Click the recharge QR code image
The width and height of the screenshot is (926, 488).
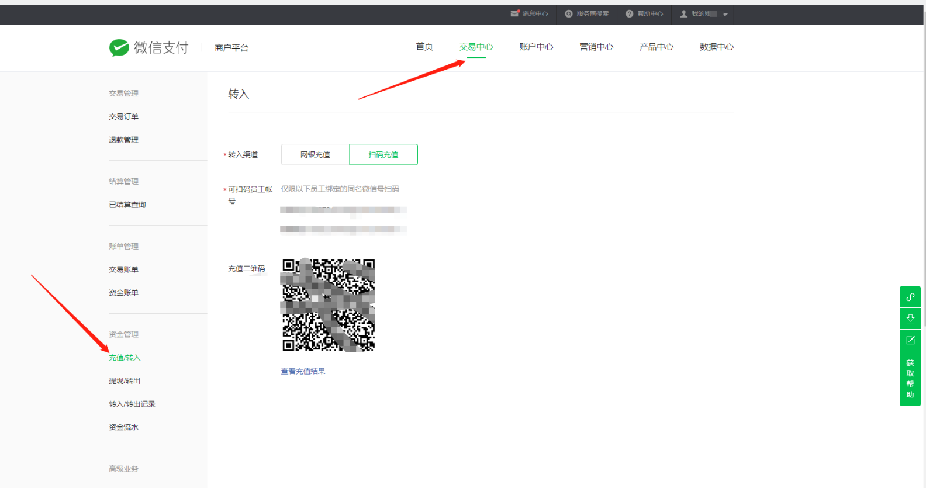point(328,305)
